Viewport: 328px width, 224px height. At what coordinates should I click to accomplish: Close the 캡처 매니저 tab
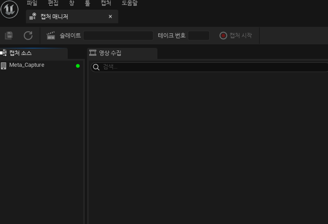coord(110,17)
